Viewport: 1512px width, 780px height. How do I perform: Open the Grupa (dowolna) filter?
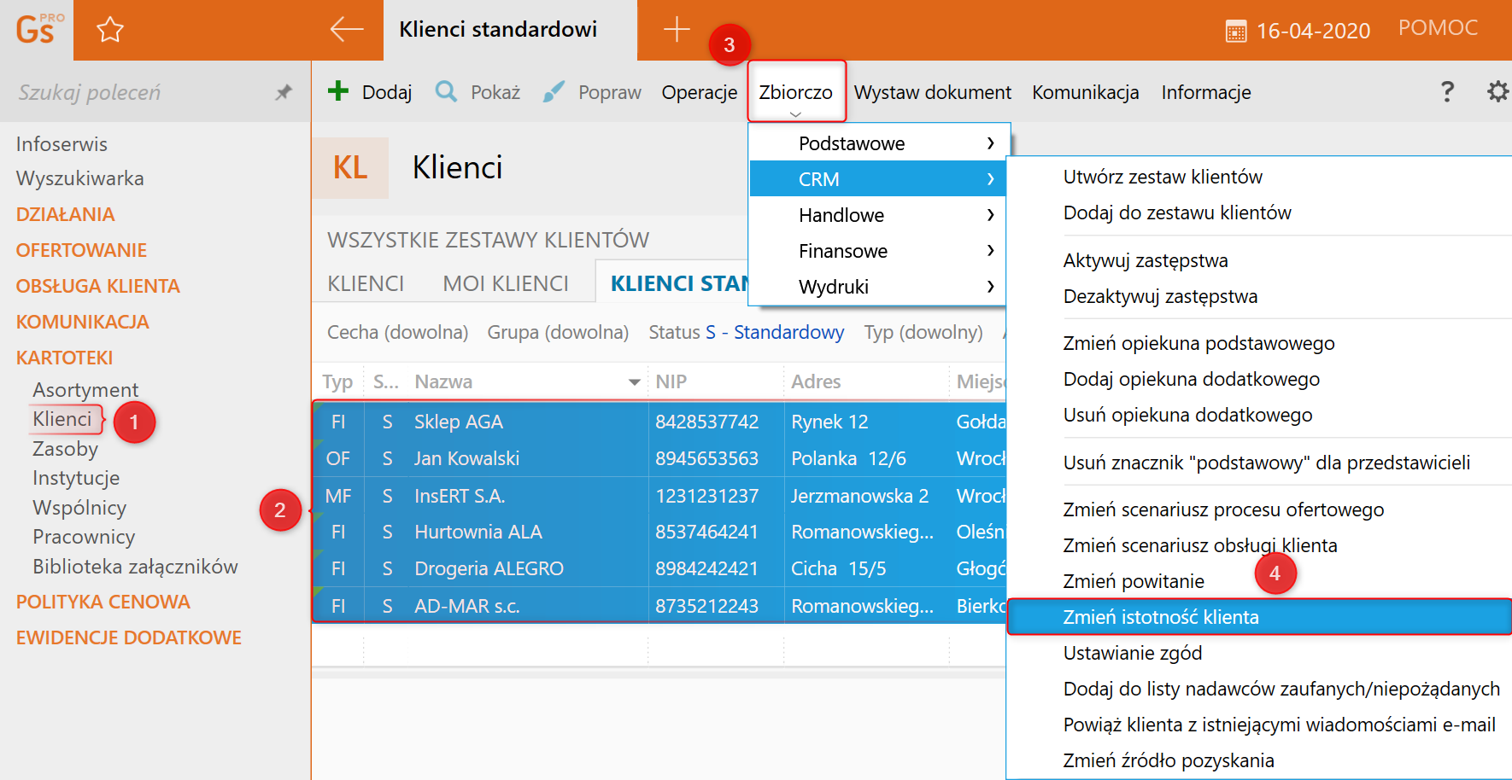click(558, 332)
